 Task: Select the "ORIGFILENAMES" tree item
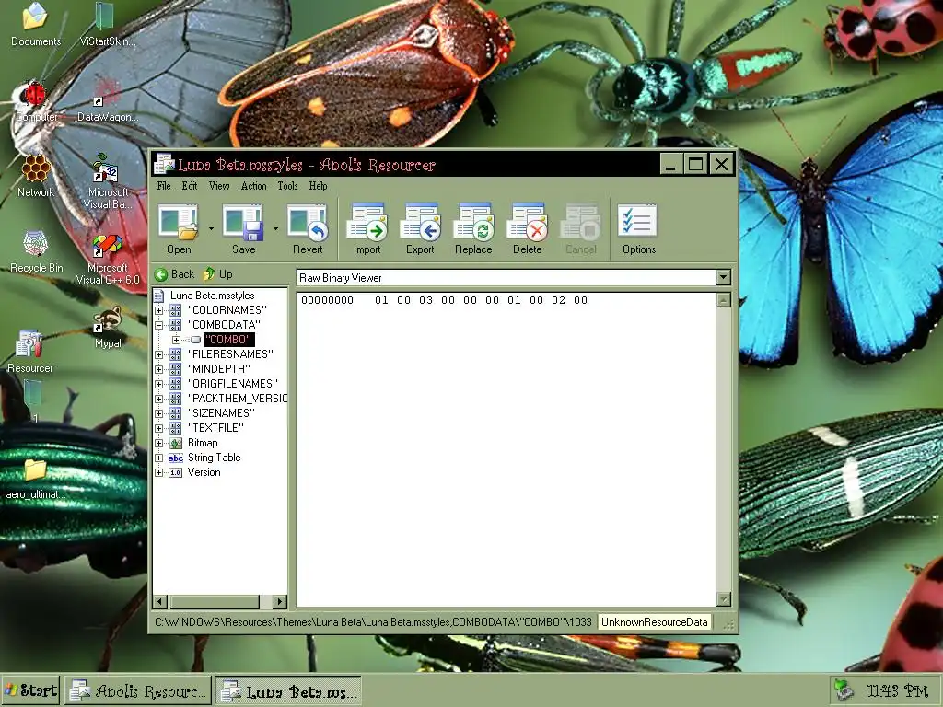(233, 384)
